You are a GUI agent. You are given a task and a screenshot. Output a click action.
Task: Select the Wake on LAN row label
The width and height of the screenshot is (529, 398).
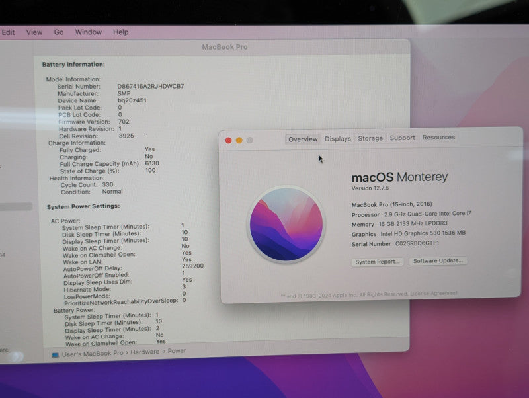[x=83, y=262]
